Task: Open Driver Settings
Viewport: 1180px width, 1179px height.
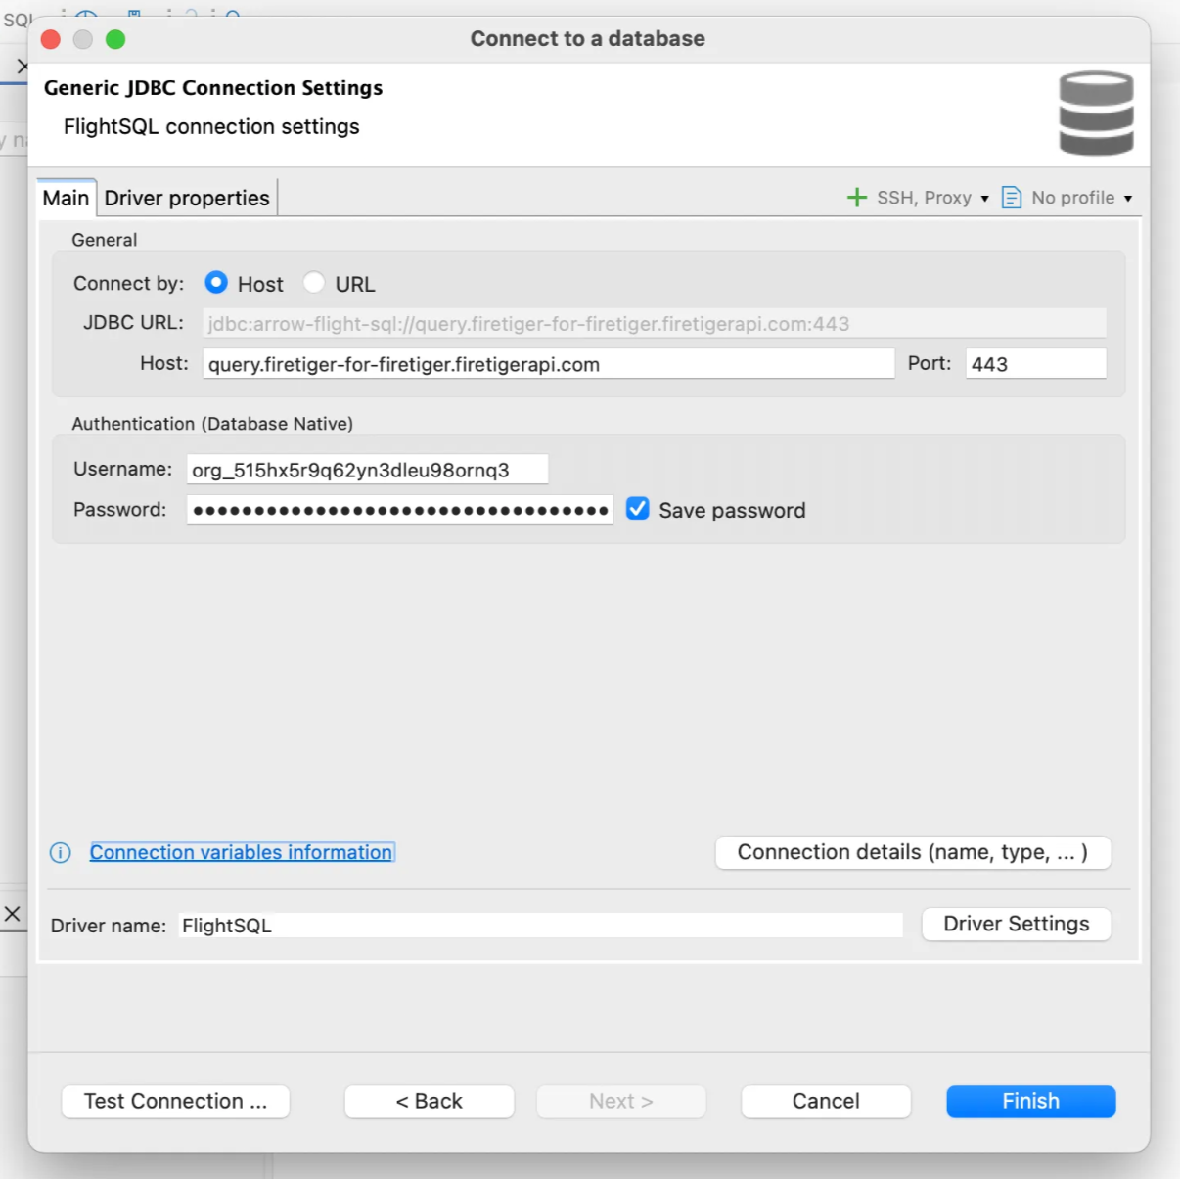Action: tap(1016, 924)
